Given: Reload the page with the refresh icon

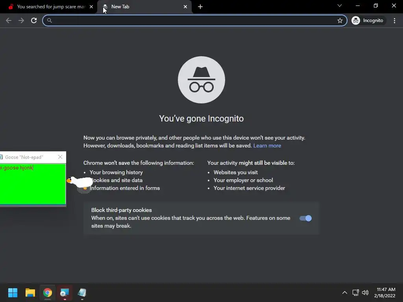Looking at the screenshot, I should (x=34, y=20).
